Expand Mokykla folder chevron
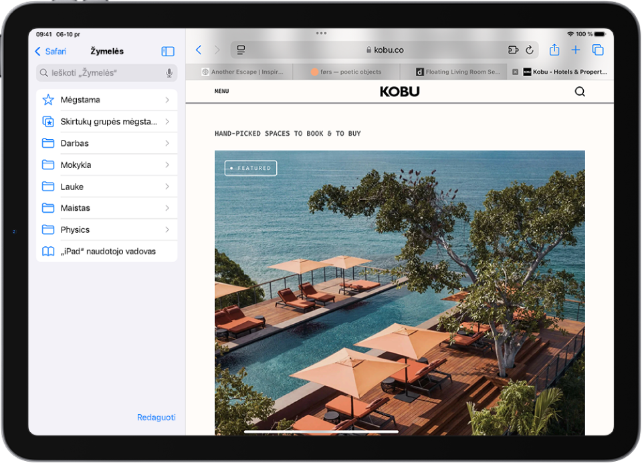 167,165
